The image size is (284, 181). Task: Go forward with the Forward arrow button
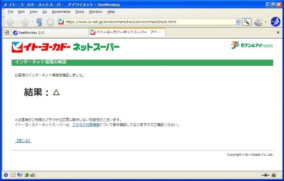point(25,22)
